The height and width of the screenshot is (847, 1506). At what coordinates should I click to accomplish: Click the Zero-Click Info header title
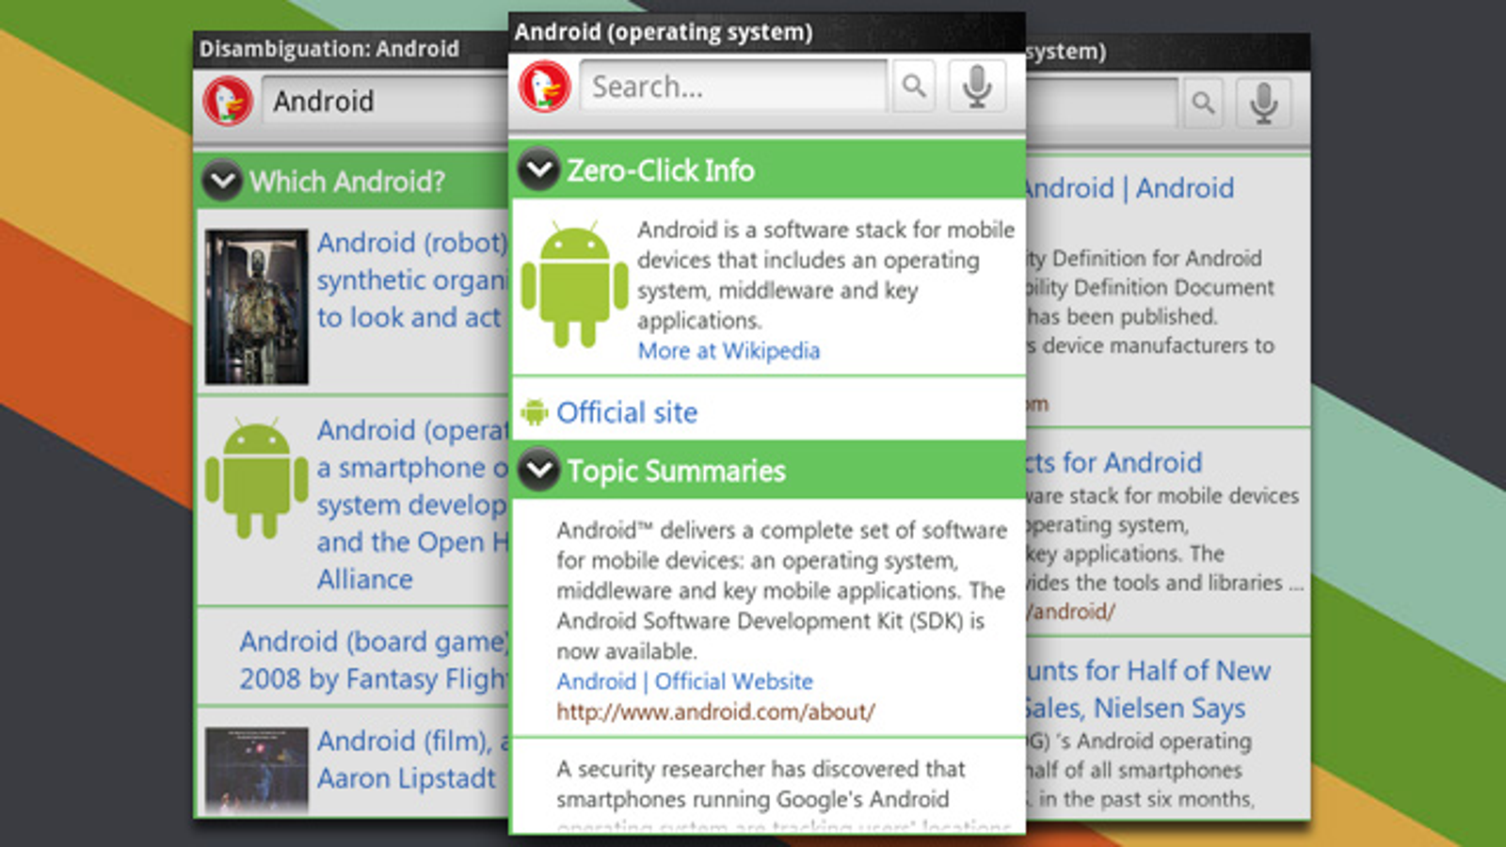[660, 170]
